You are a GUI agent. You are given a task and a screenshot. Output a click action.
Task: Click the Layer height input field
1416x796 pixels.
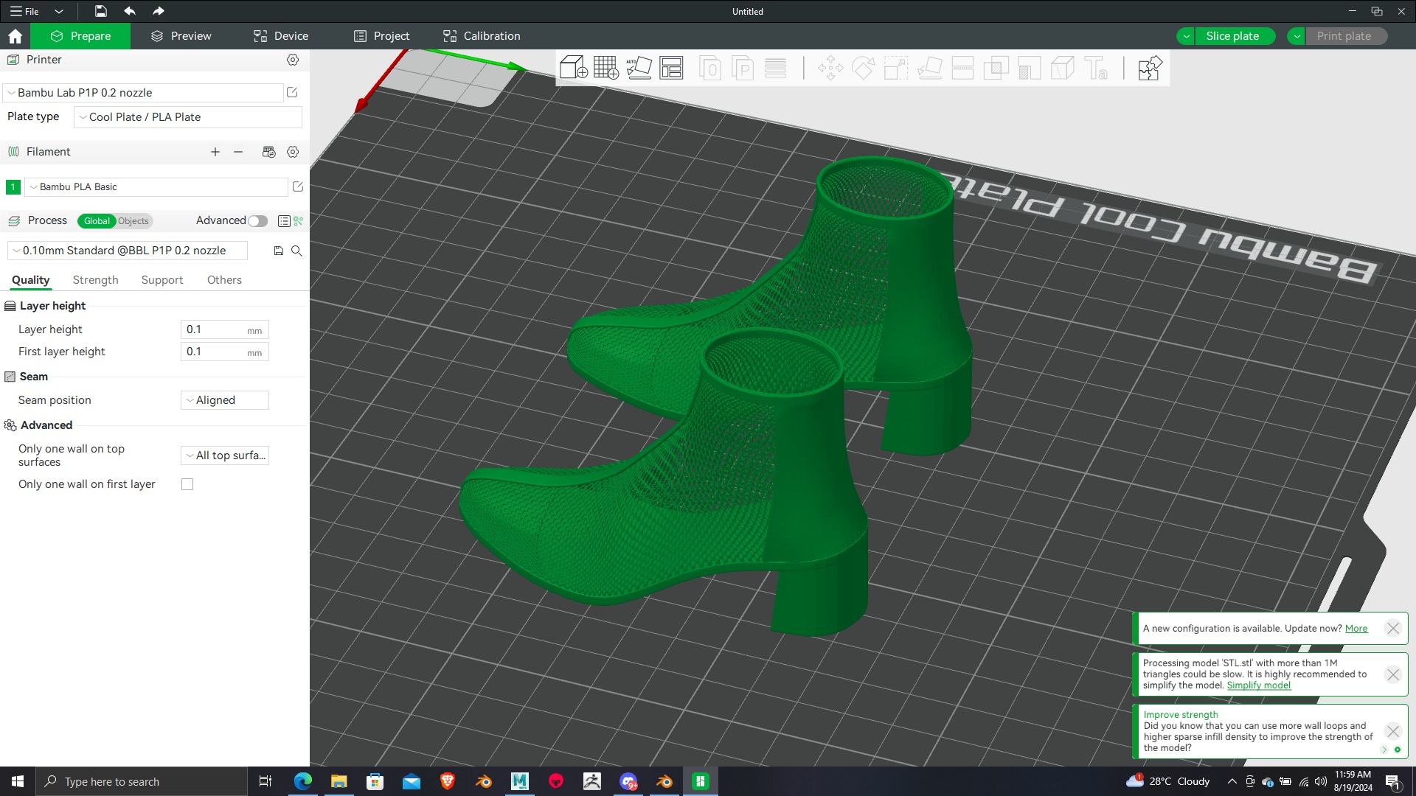point(224,330)
